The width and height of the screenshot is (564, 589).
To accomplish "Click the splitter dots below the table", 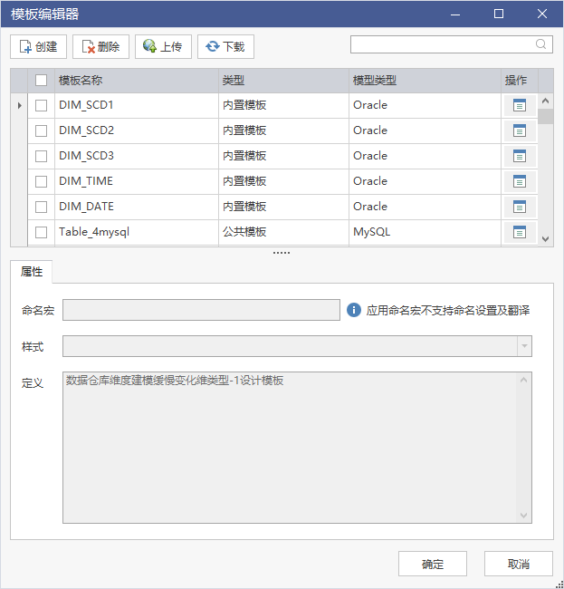I will point(282,253).
